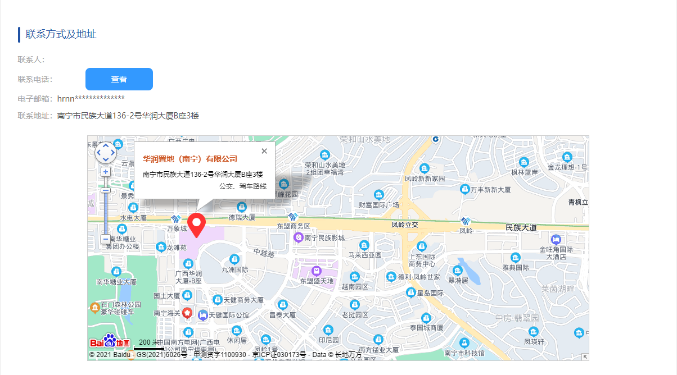Select the 凤岭 metro station icon
Viewport: 677px width, 375px height.
click(466, 221)
